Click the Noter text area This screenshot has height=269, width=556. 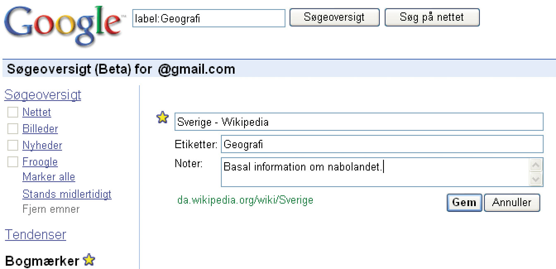point(372,172)
